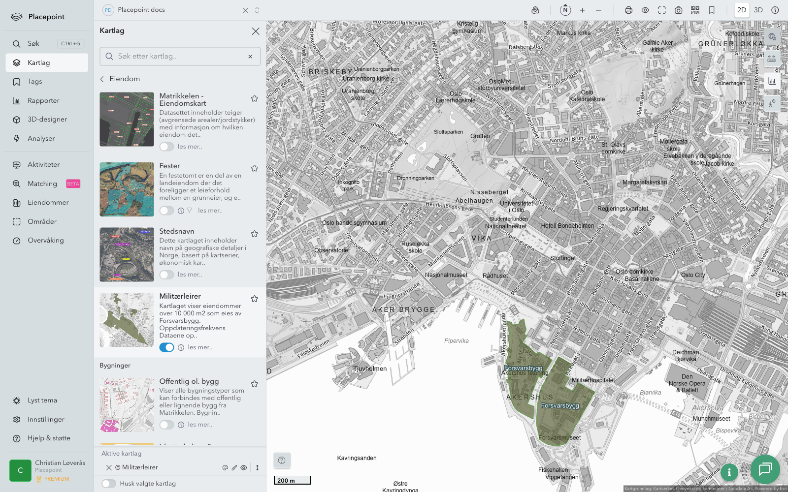
Task: Open Rapporter in the sidebar
Action: pos(43,101)
